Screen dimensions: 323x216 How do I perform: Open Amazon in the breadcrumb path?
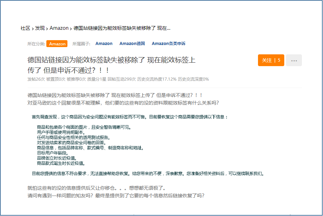[59, 28]
